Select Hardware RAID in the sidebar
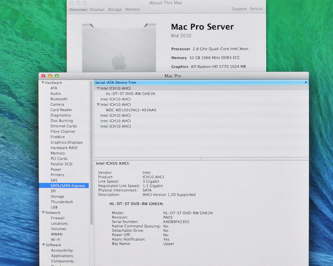Viewport: 333px width, 266px height. 64,148
